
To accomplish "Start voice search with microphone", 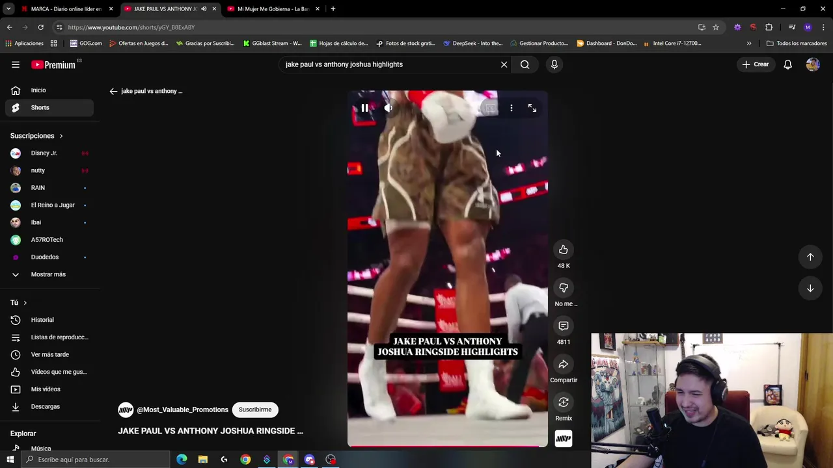I will [x=554, y=64].
